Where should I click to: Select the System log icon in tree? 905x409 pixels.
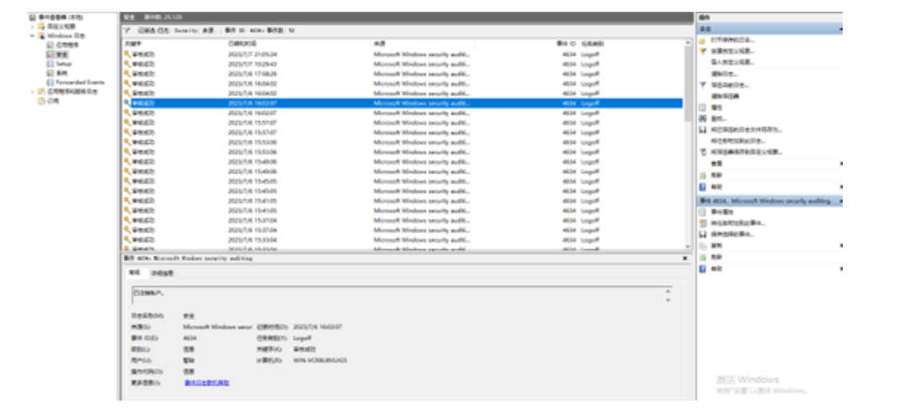tap(50, 73)
